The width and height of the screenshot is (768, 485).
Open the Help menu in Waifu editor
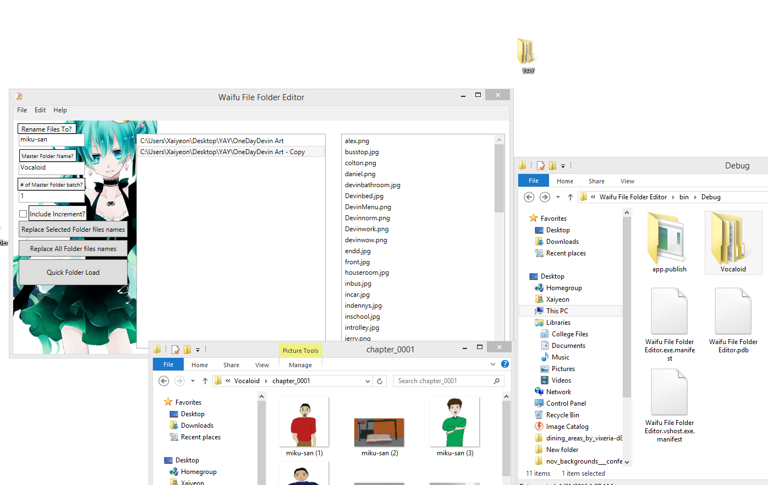(x=60, y=110)
